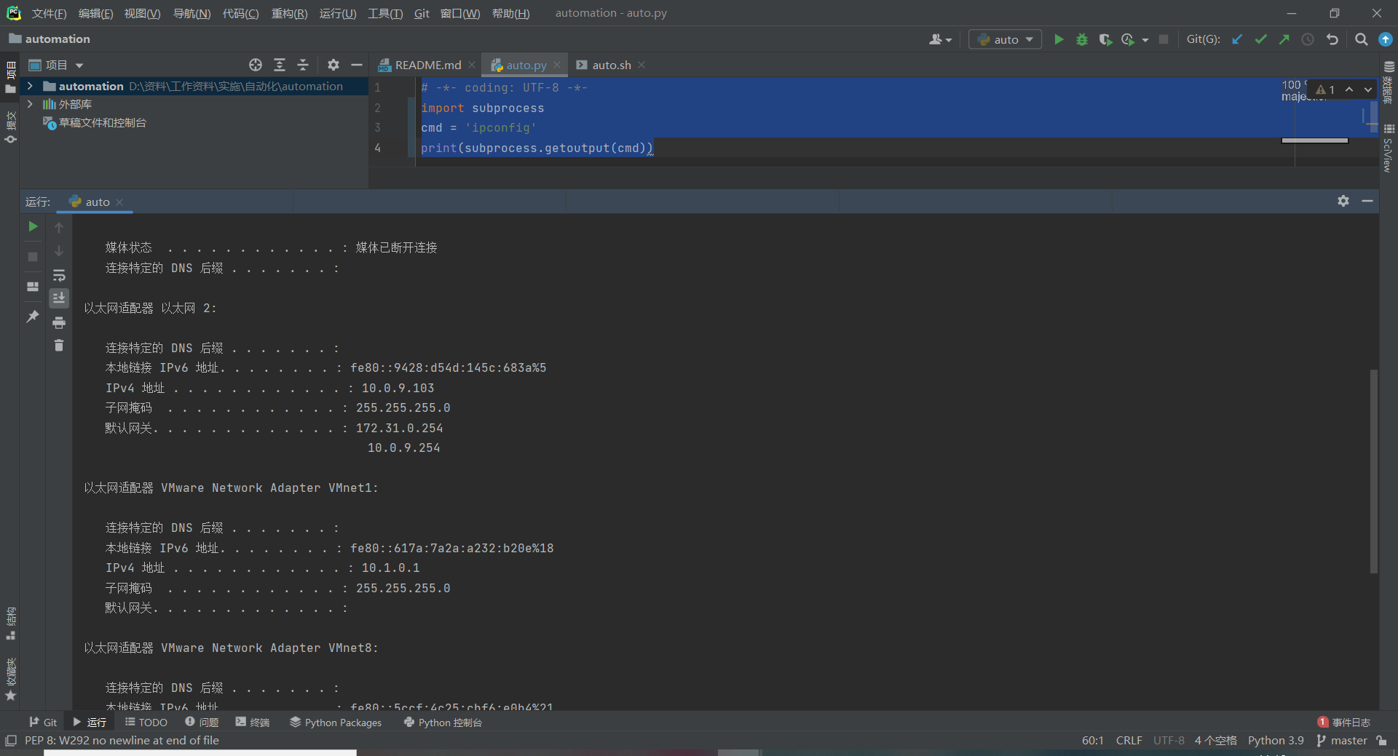Screen dimensions: 1398x756
Task: Close the auto run tab
Action: pos(119,202)
